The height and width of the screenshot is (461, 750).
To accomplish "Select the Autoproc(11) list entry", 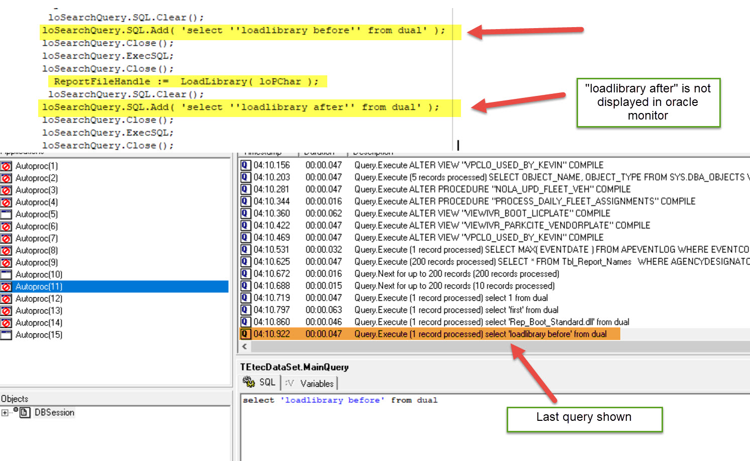I will click(115, 286).
